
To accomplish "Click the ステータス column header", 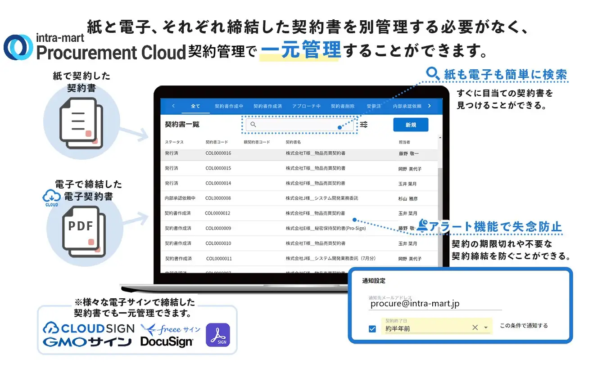I will click(174, 142).
